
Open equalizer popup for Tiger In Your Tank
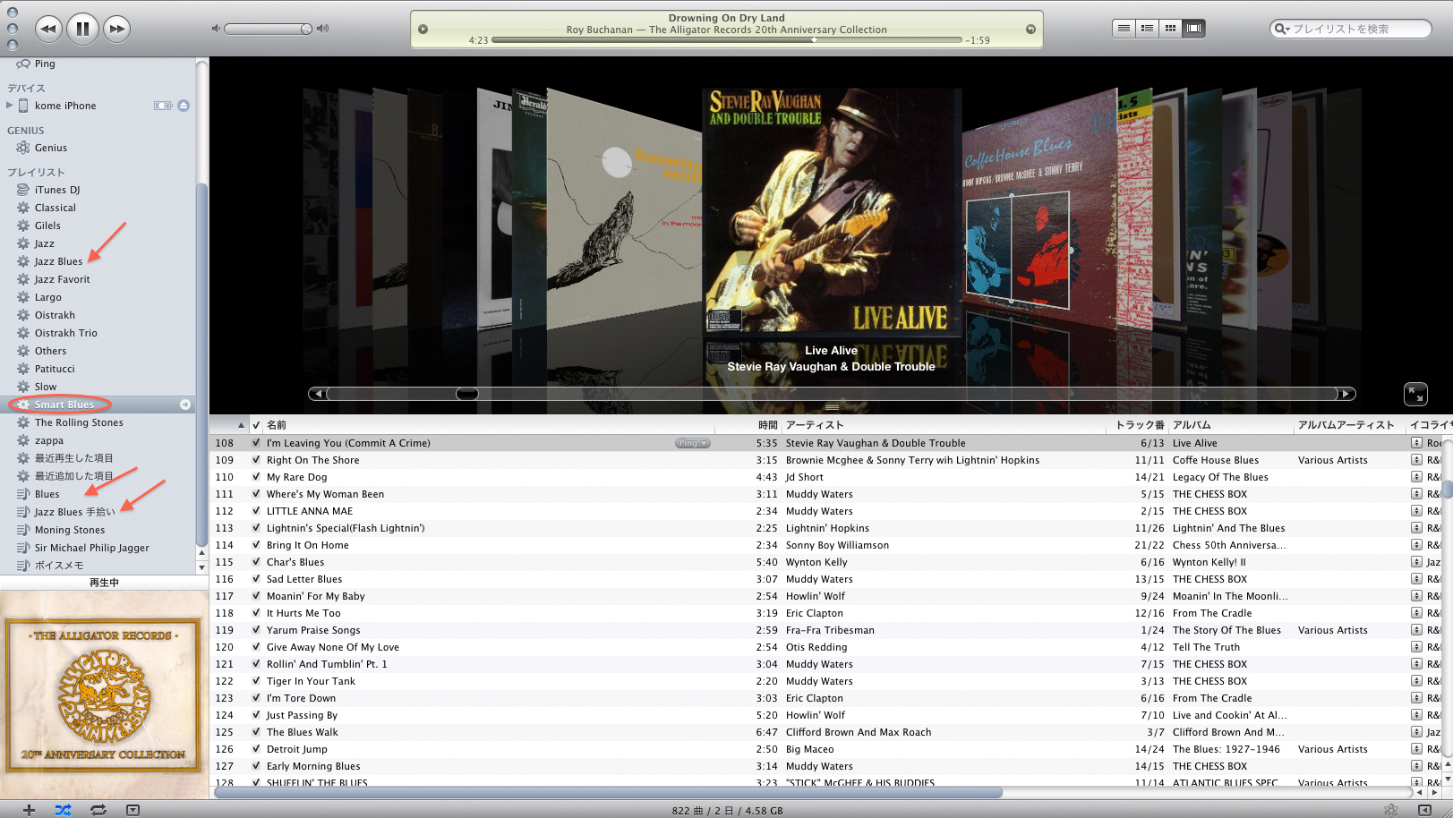pyautogui.click(x=1416, y=681)
